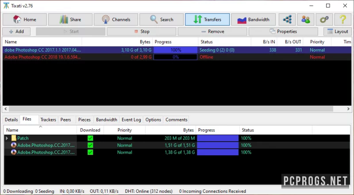This screenshot has width=354, height=195.
Task: Open the Layout button
Action: tap(338, 31)
